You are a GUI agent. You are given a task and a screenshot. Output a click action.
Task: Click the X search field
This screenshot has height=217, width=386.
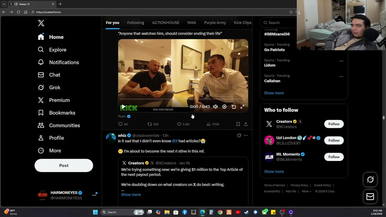[x=279, y=23]
